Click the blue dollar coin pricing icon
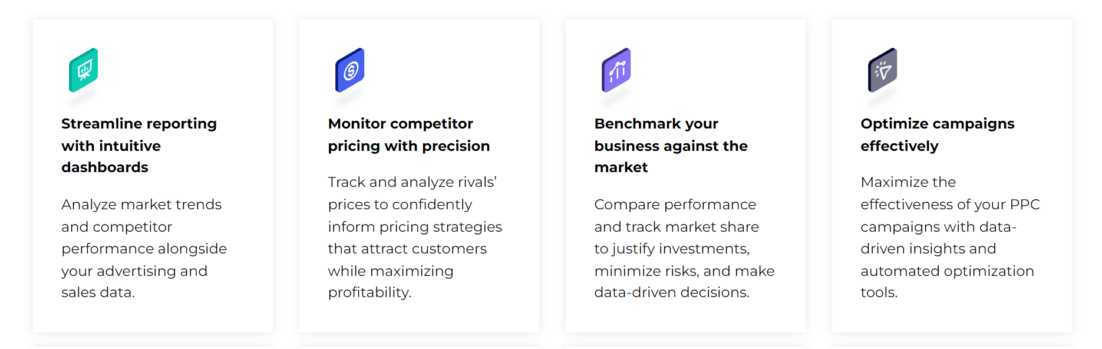This screenshot has height=349, width=1102. point(350,70)
